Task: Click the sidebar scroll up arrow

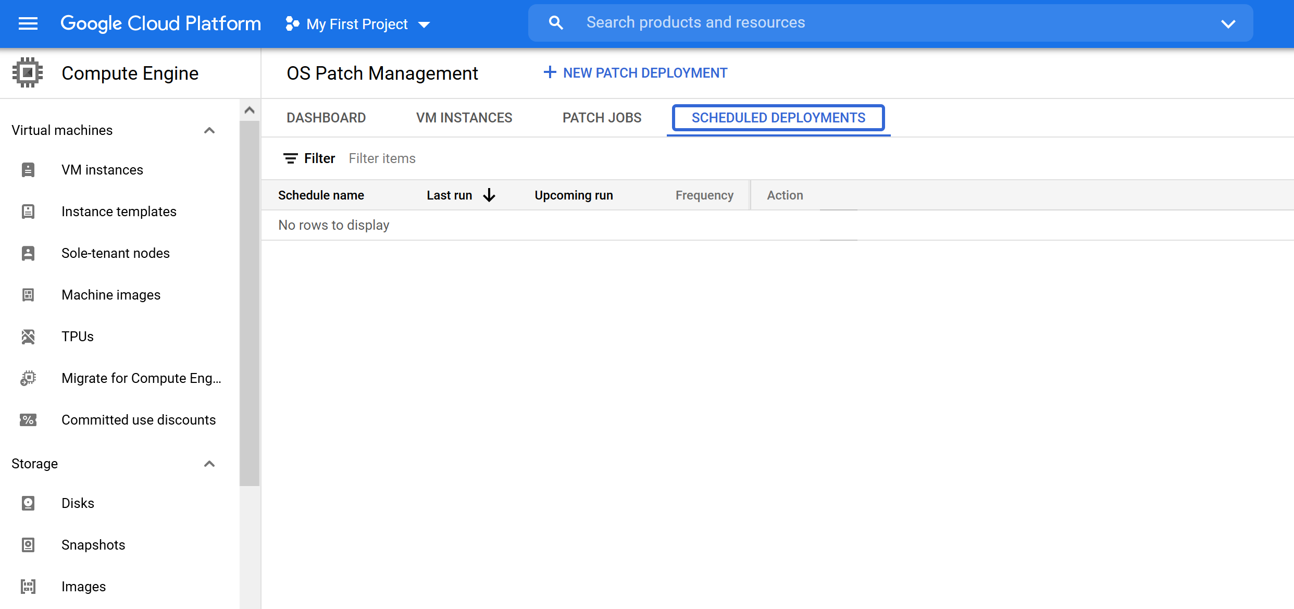Action: (250, 110)
